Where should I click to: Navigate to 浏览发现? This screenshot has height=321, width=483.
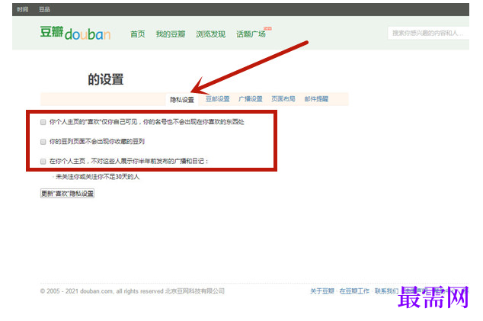pos(211,34)
